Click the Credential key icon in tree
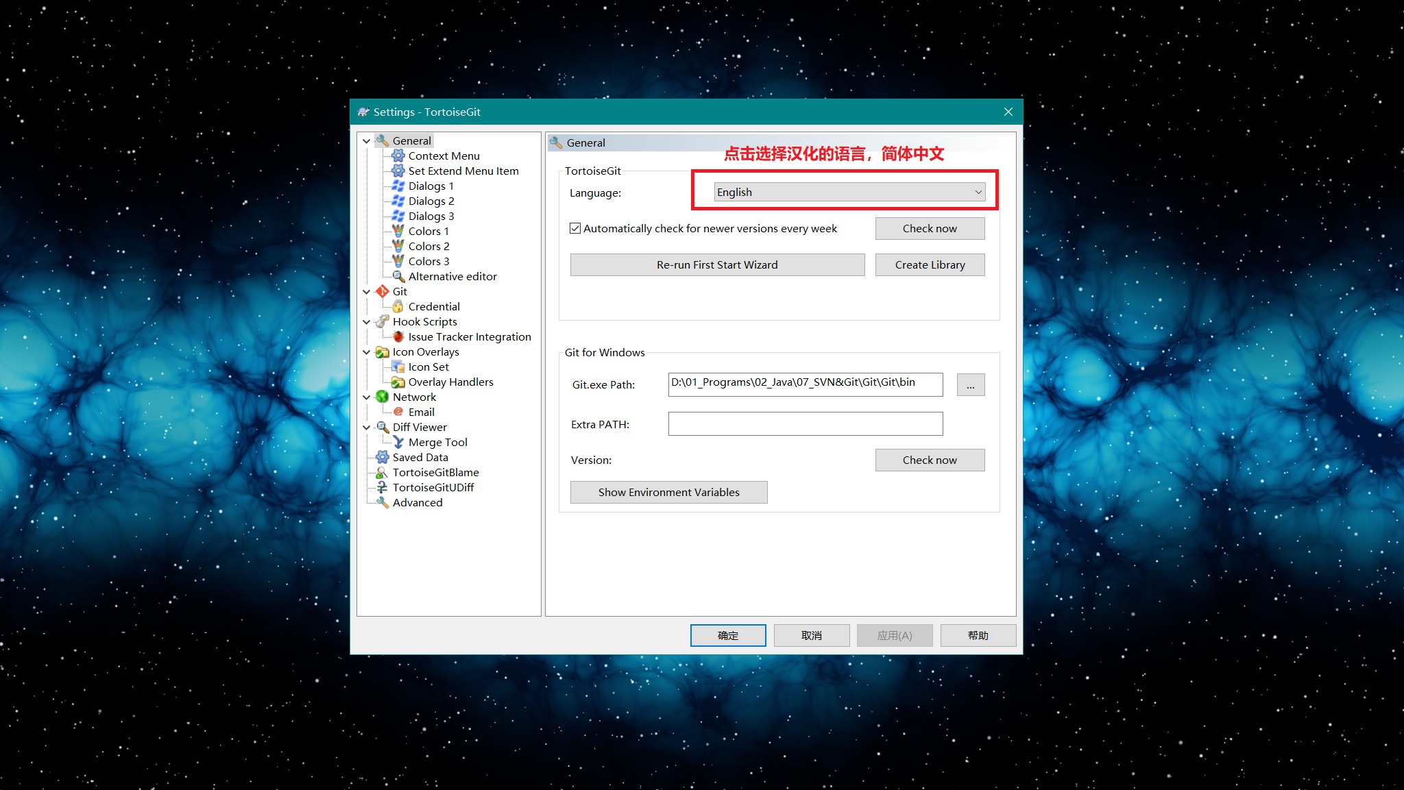Image resolution: width=1404 pixels, height=790 pixels. point(398,306)
